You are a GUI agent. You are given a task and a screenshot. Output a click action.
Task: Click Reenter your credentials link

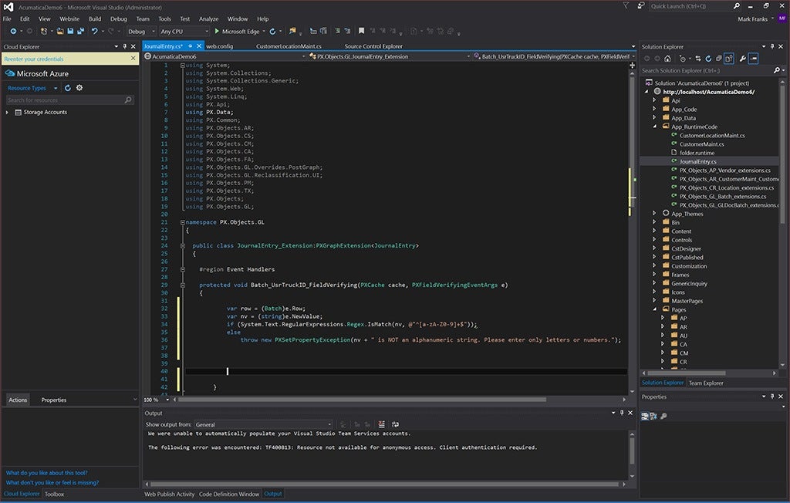click(34, 59)
